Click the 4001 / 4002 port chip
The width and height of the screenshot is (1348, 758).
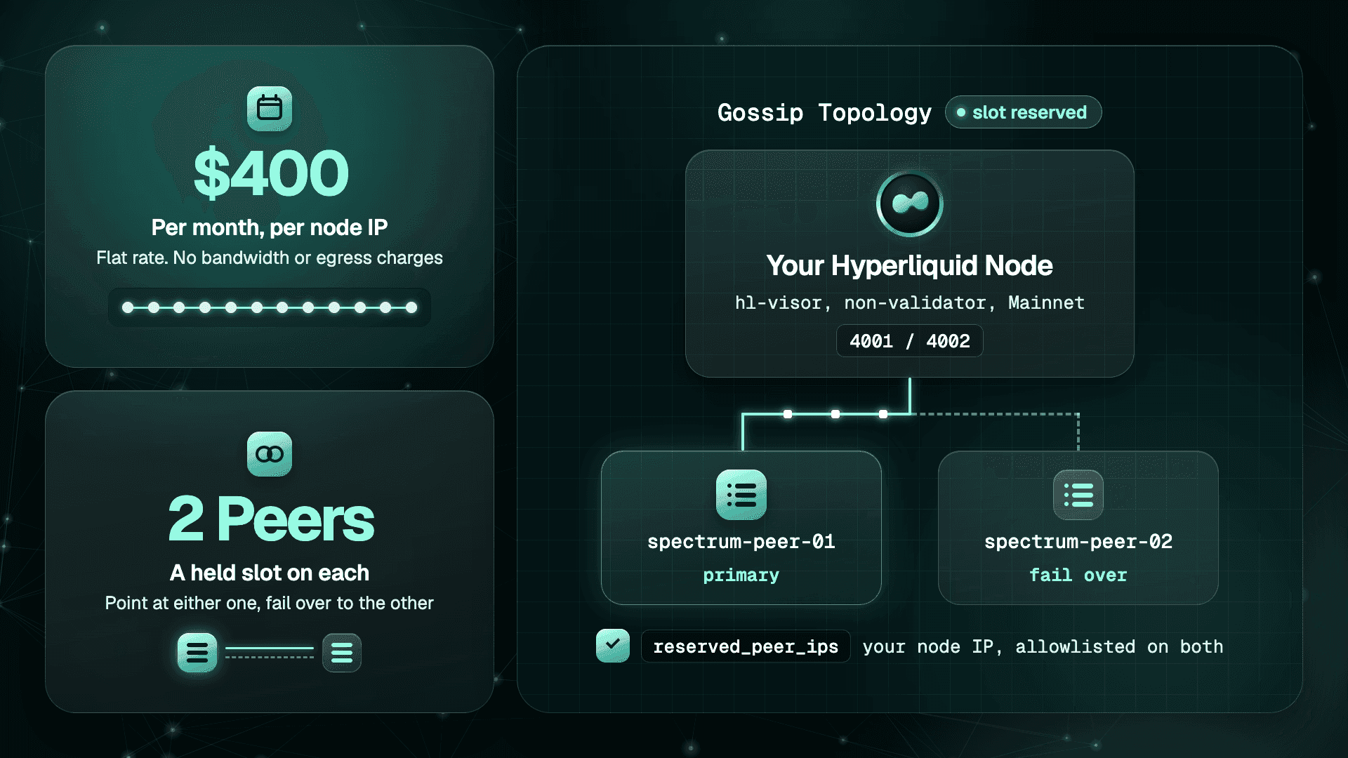(910, 341)
